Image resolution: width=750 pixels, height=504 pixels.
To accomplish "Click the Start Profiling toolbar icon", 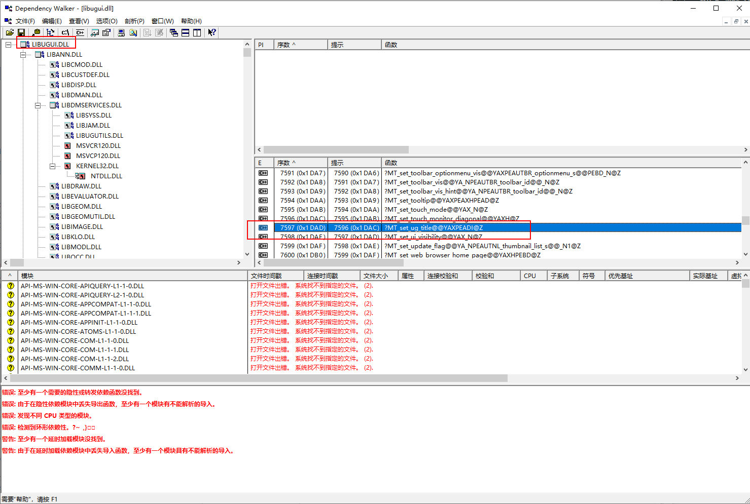I will click(147, 32).
